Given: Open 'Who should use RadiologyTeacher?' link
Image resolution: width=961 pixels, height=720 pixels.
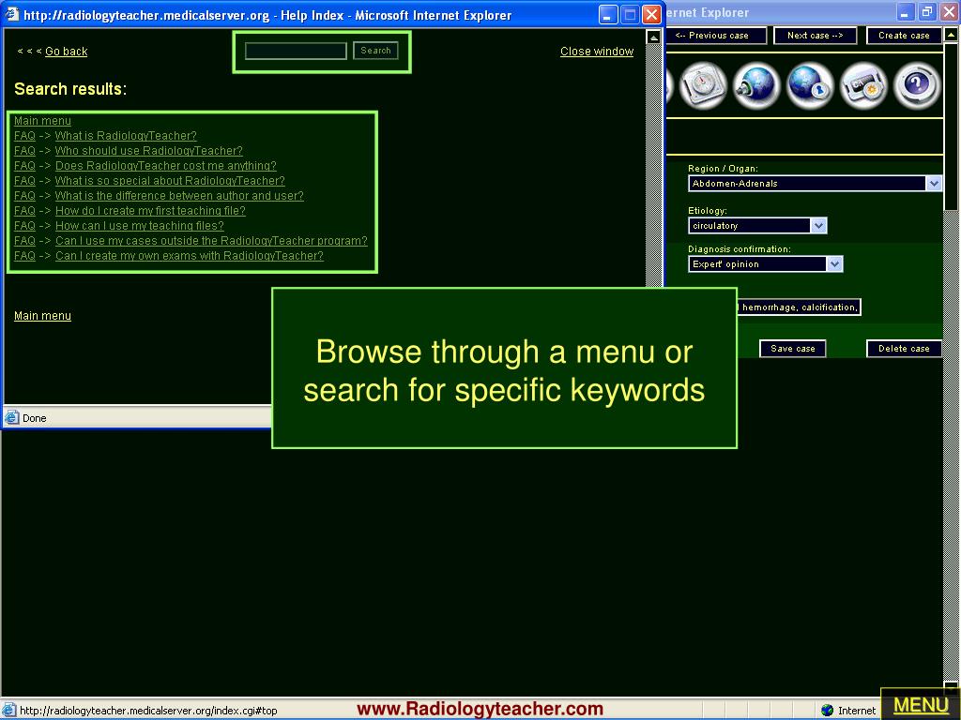Looking at the screenshot, I should coord(149,151).
